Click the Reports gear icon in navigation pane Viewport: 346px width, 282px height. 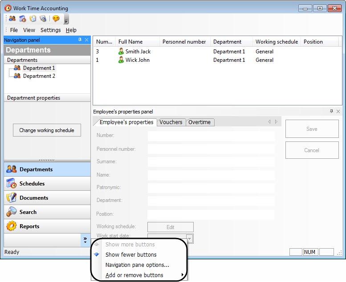[x=11, y=226]
